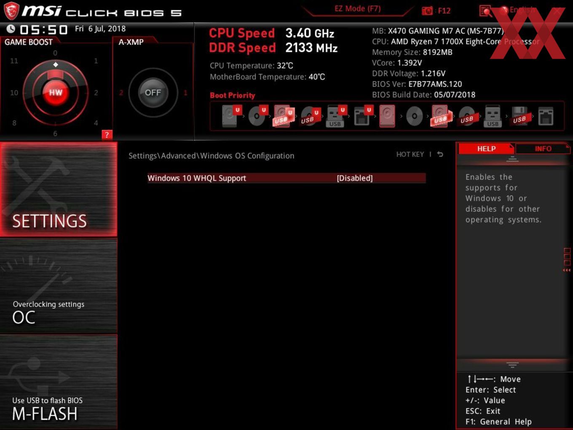Click the CPU Speed 3.40 GHz value

pyautogui.click(x=310, y=33)
